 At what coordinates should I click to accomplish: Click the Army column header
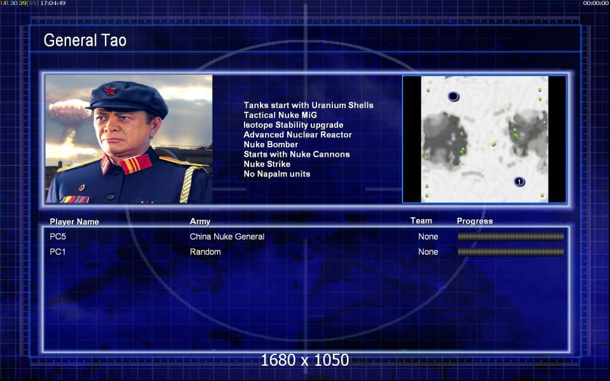tap(200, 222)
